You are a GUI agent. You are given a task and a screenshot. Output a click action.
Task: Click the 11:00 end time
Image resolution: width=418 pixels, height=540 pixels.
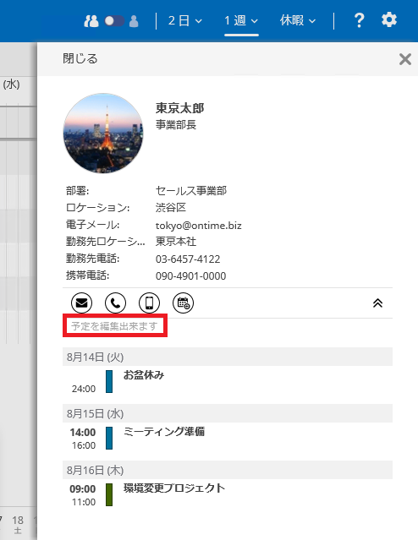tap(84, 502)
